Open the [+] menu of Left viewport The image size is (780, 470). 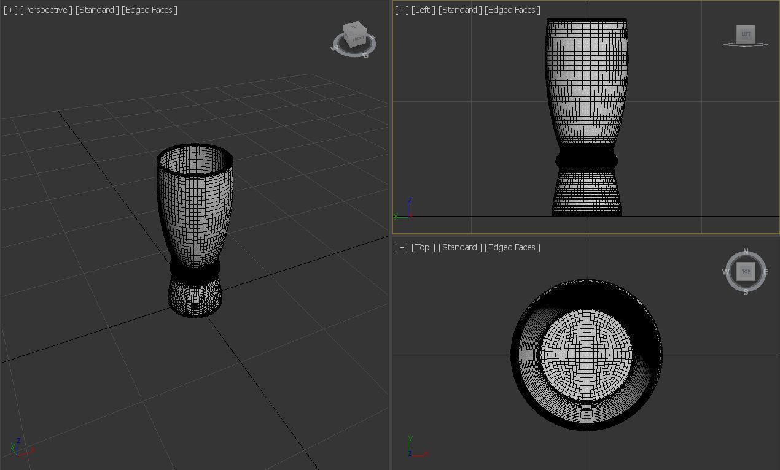[402, 10]
